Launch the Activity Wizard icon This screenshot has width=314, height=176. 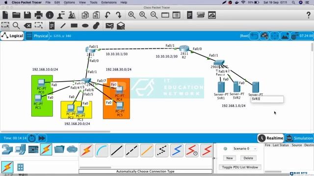click(x=61, y=15)
